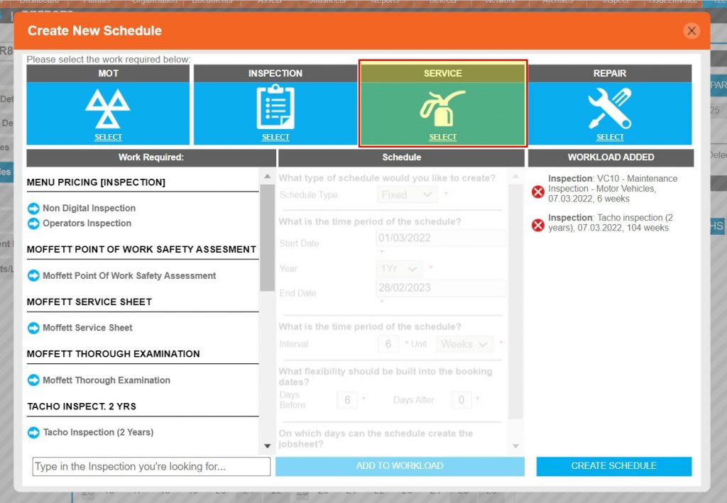Open the Reports menu item
727x503 pixels.
pyautogui.click(x=384, y=2)
